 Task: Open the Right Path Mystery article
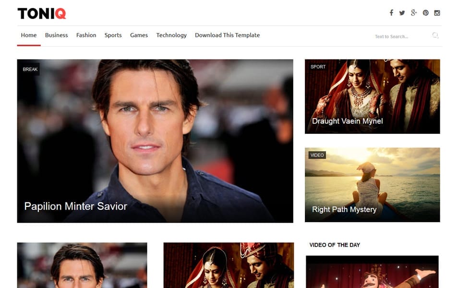[x=344, y=209]
